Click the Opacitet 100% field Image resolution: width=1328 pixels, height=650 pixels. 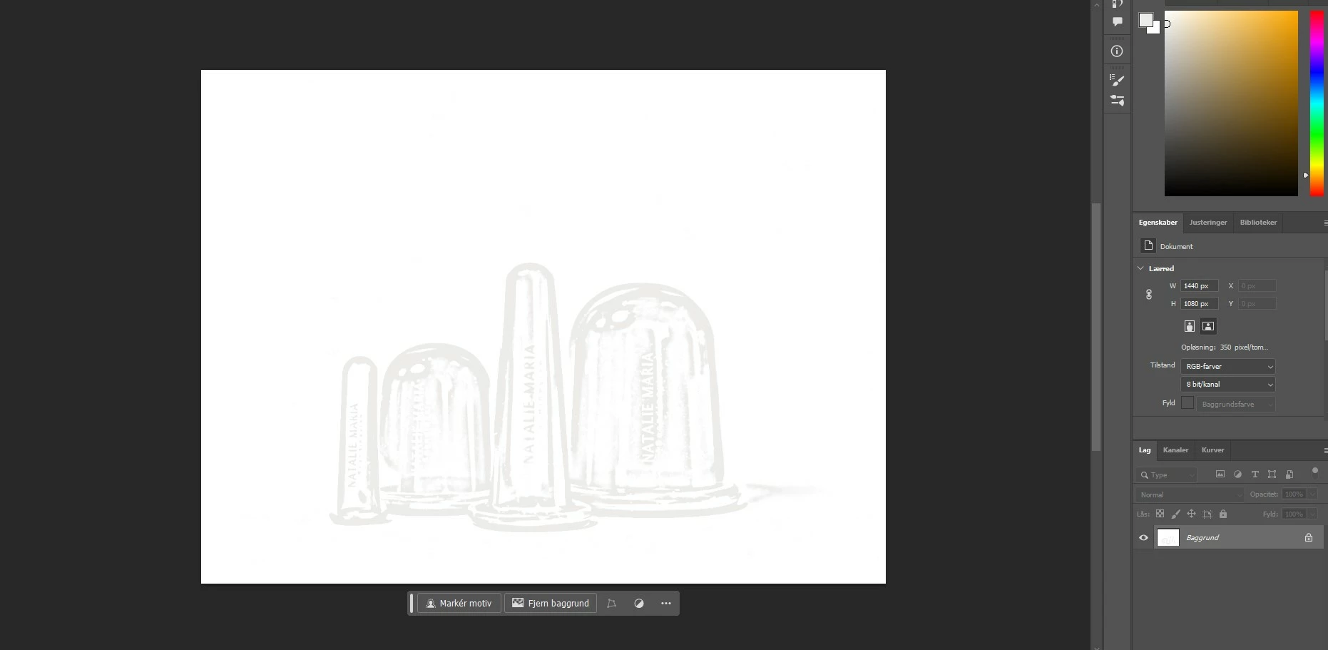1294,494
